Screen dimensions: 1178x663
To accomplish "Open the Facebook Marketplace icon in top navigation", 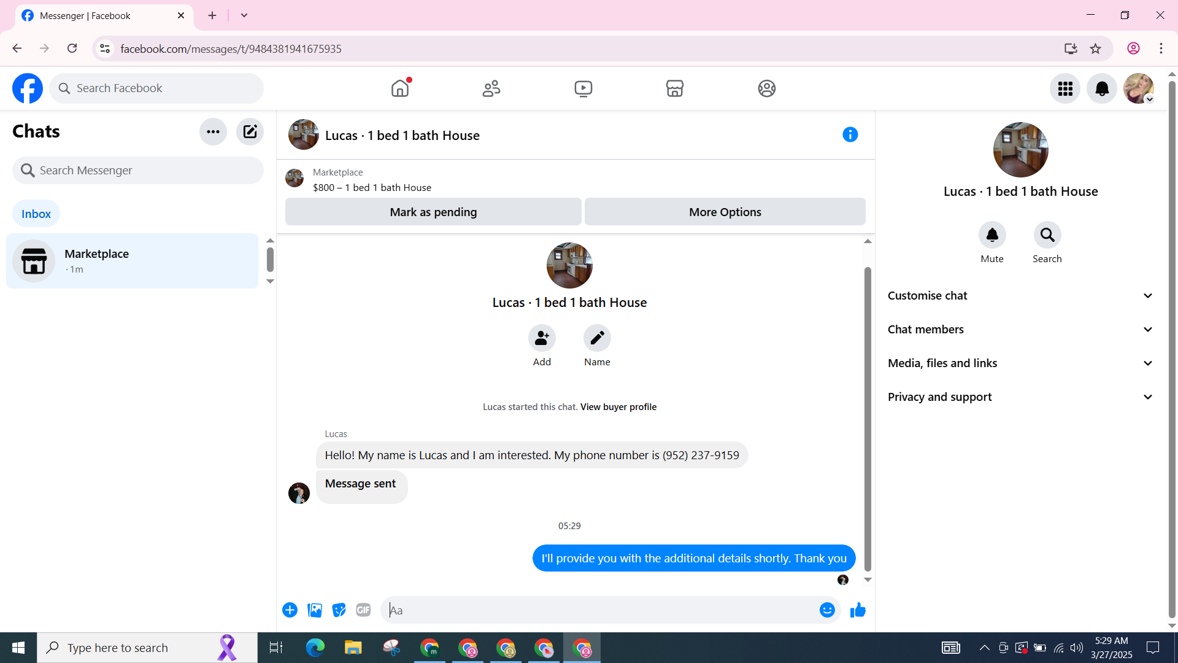I will coord(674,88).
